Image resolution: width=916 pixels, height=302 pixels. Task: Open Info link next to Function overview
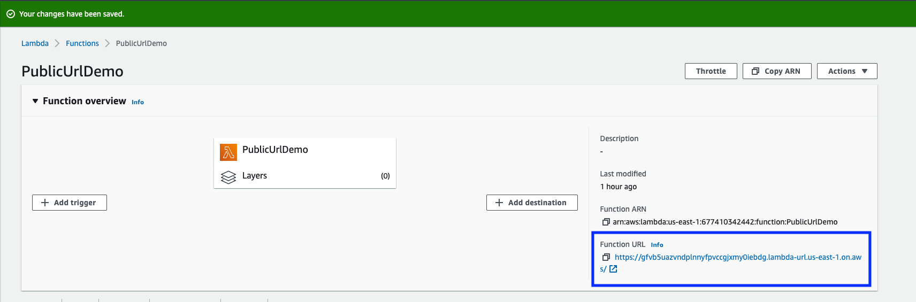[x=138, y=102]
